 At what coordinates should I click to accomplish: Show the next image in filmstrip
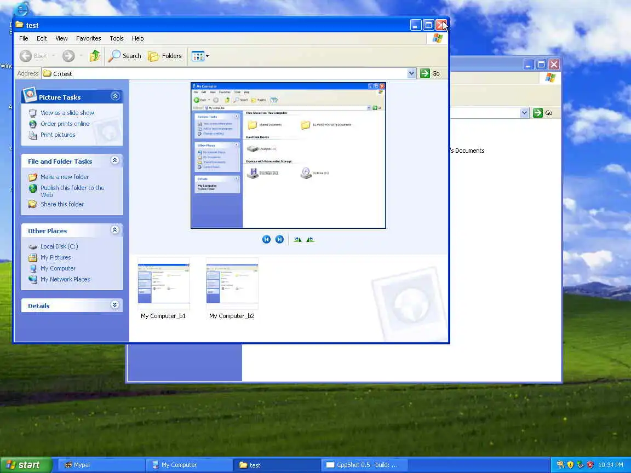(279, 239)
